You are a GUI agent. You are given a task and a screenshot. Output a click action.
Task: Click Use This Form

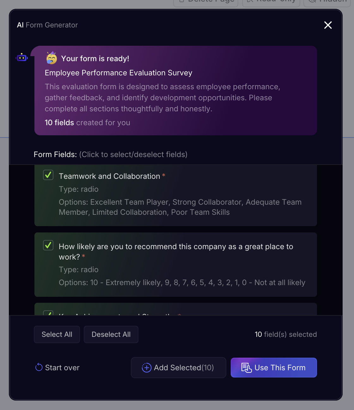click(273, 367)
